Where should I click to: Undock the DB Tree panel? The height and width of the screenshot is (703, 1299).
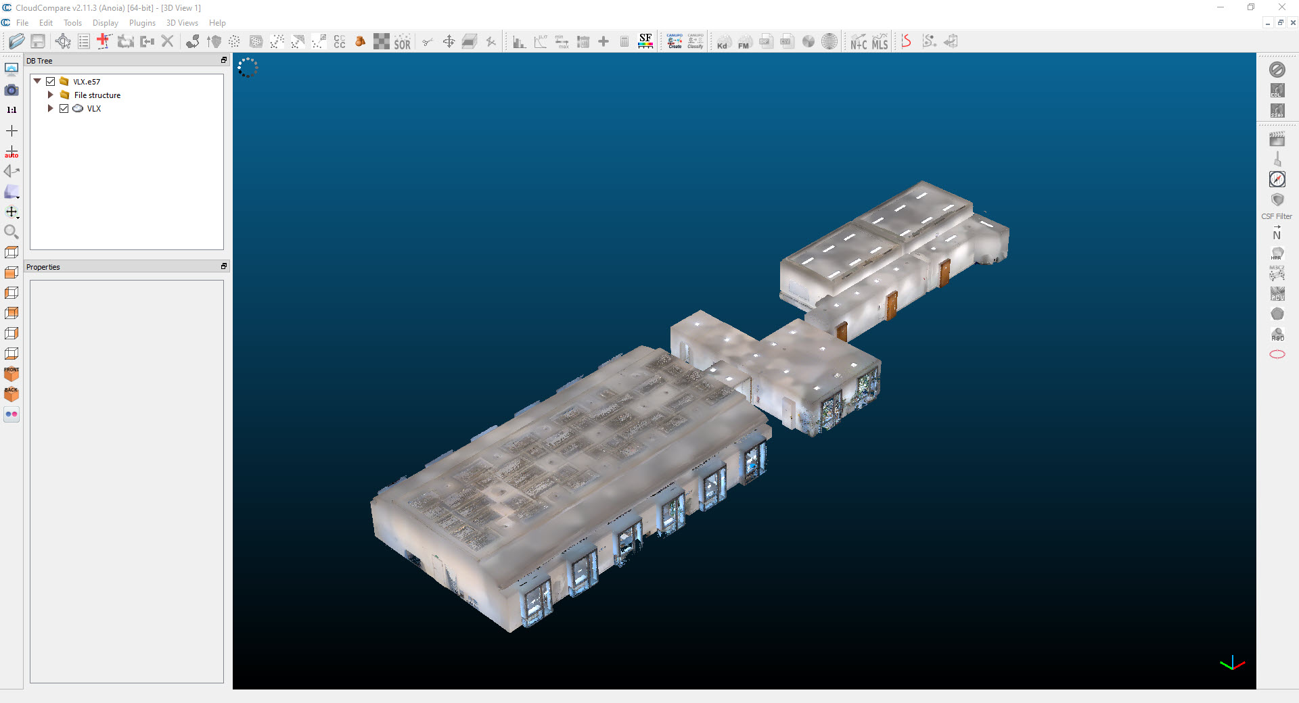[224, 61]
